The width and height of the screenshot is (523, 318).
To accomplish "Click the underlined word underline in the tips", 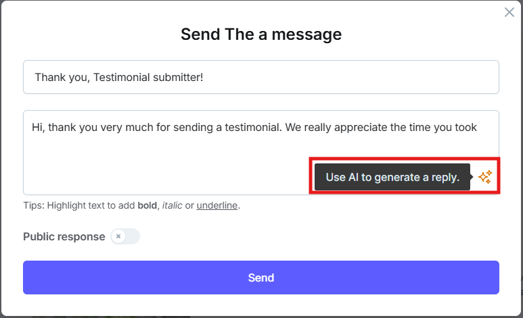I will pos(217,205).
